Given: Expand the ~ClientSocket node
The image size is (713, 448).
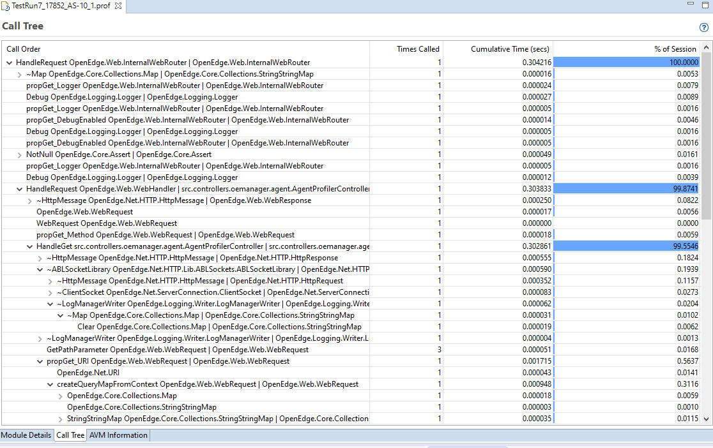Looking at the screenshot, I should pyautogui.click(x=50, y=292).
